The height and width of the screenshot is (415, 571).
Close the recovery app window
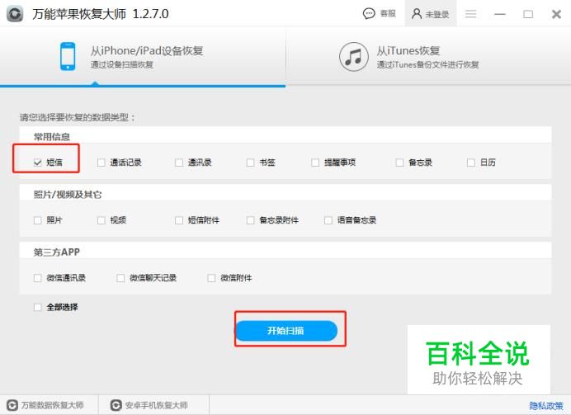[556, 14]
